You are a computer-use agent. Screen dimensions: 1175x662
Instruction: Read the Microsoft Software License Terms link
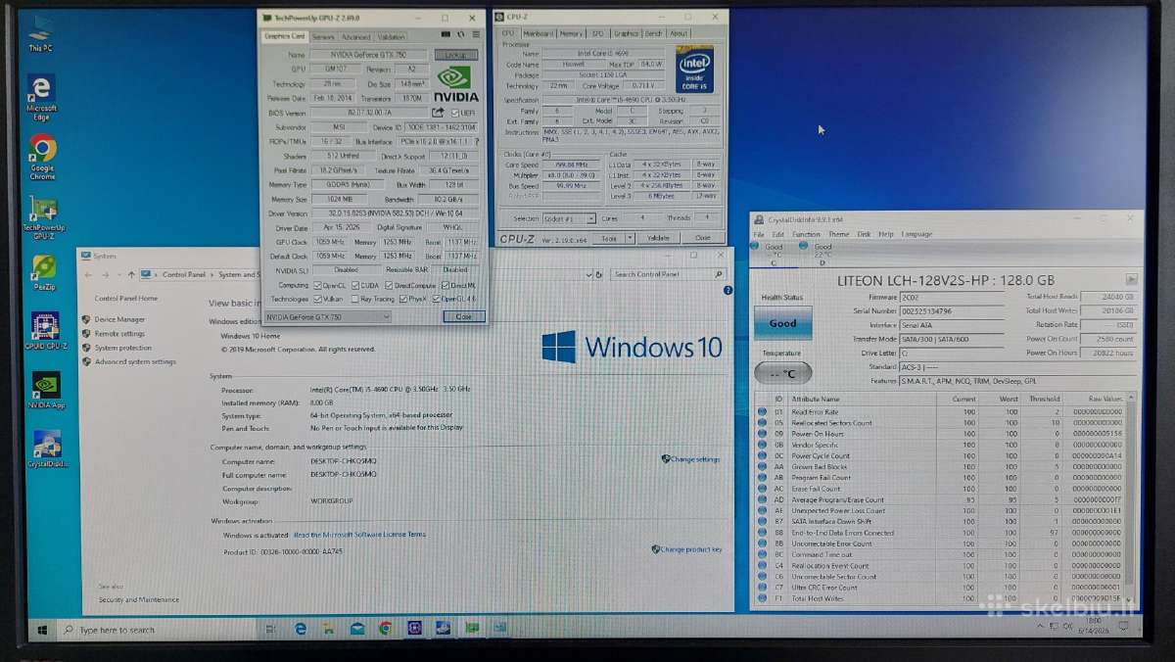point(359,535)
